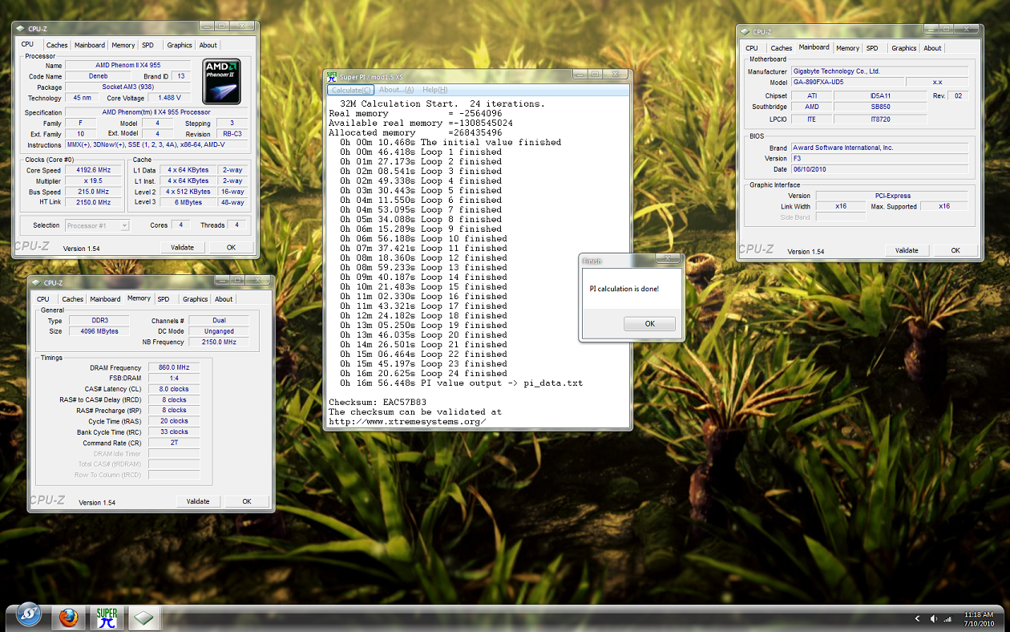Image resolution: width=1010 pixels, height=632 pixels.
Task: Click Validate in Mainboard CPU-Z window
Action: tap(907, 250)
